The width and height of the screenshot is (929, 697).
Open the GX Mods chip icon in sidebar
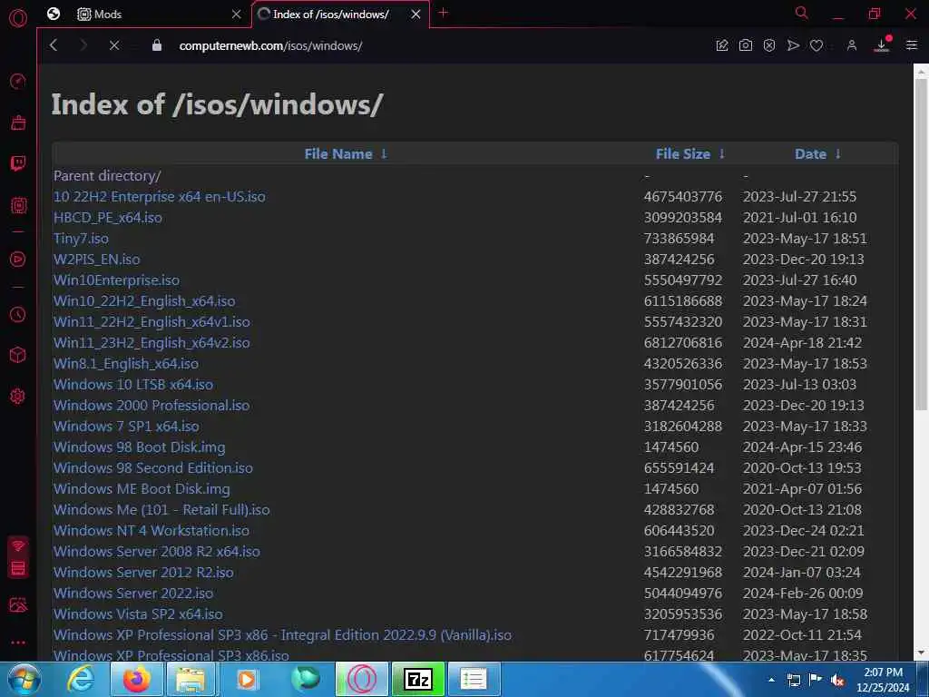18,205
